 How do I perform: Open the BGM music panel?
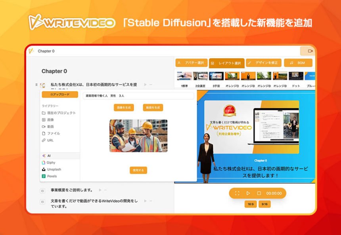[x=299, y=63]
